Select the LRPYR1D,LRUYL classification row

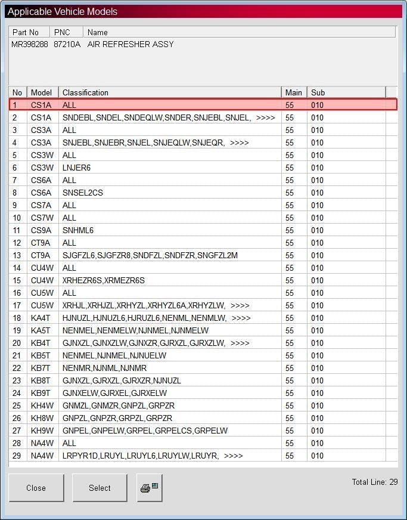(x=203, y=456)
